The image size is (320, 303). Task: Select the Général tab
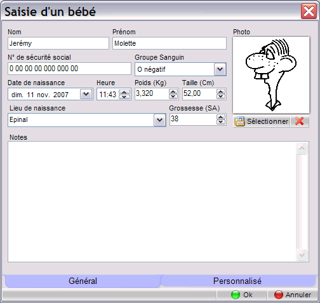83,281
